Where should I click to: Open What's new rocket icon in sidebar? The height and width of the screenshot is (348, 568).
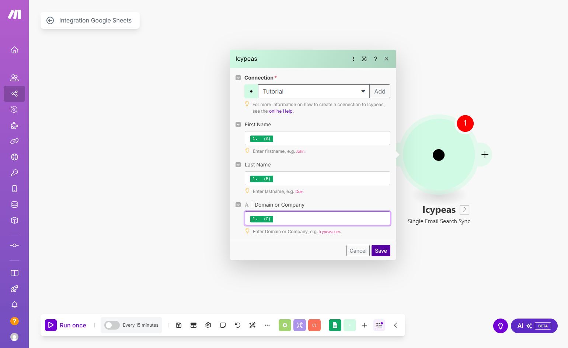pos(14,289)
